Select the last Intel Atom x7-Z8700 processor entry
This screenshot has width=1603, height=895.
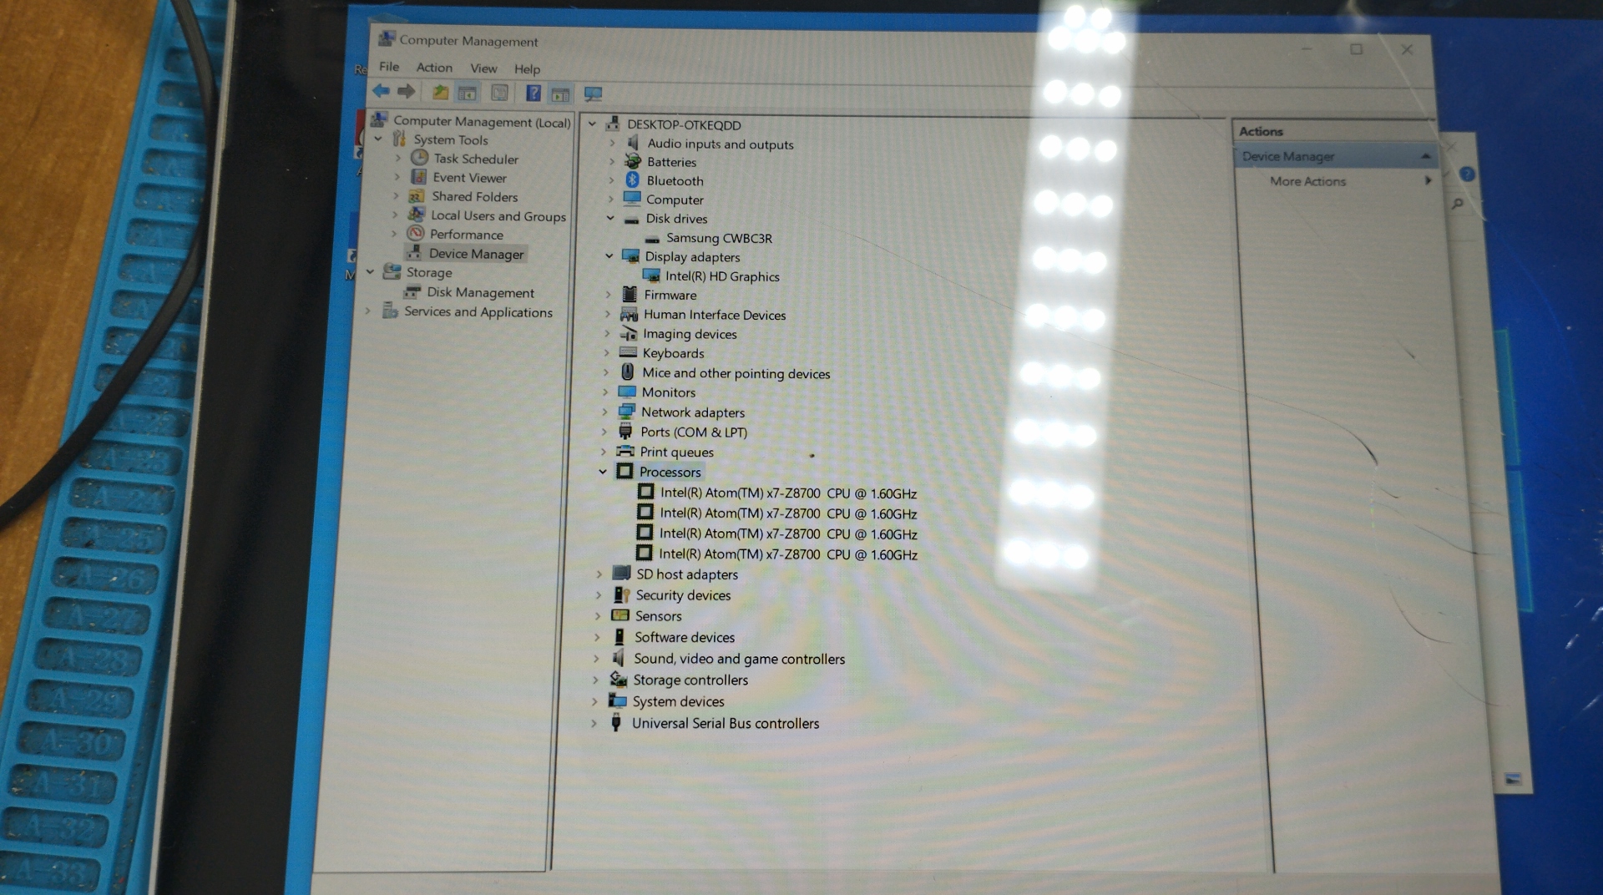pyautogui.click(x=787, y=554)
